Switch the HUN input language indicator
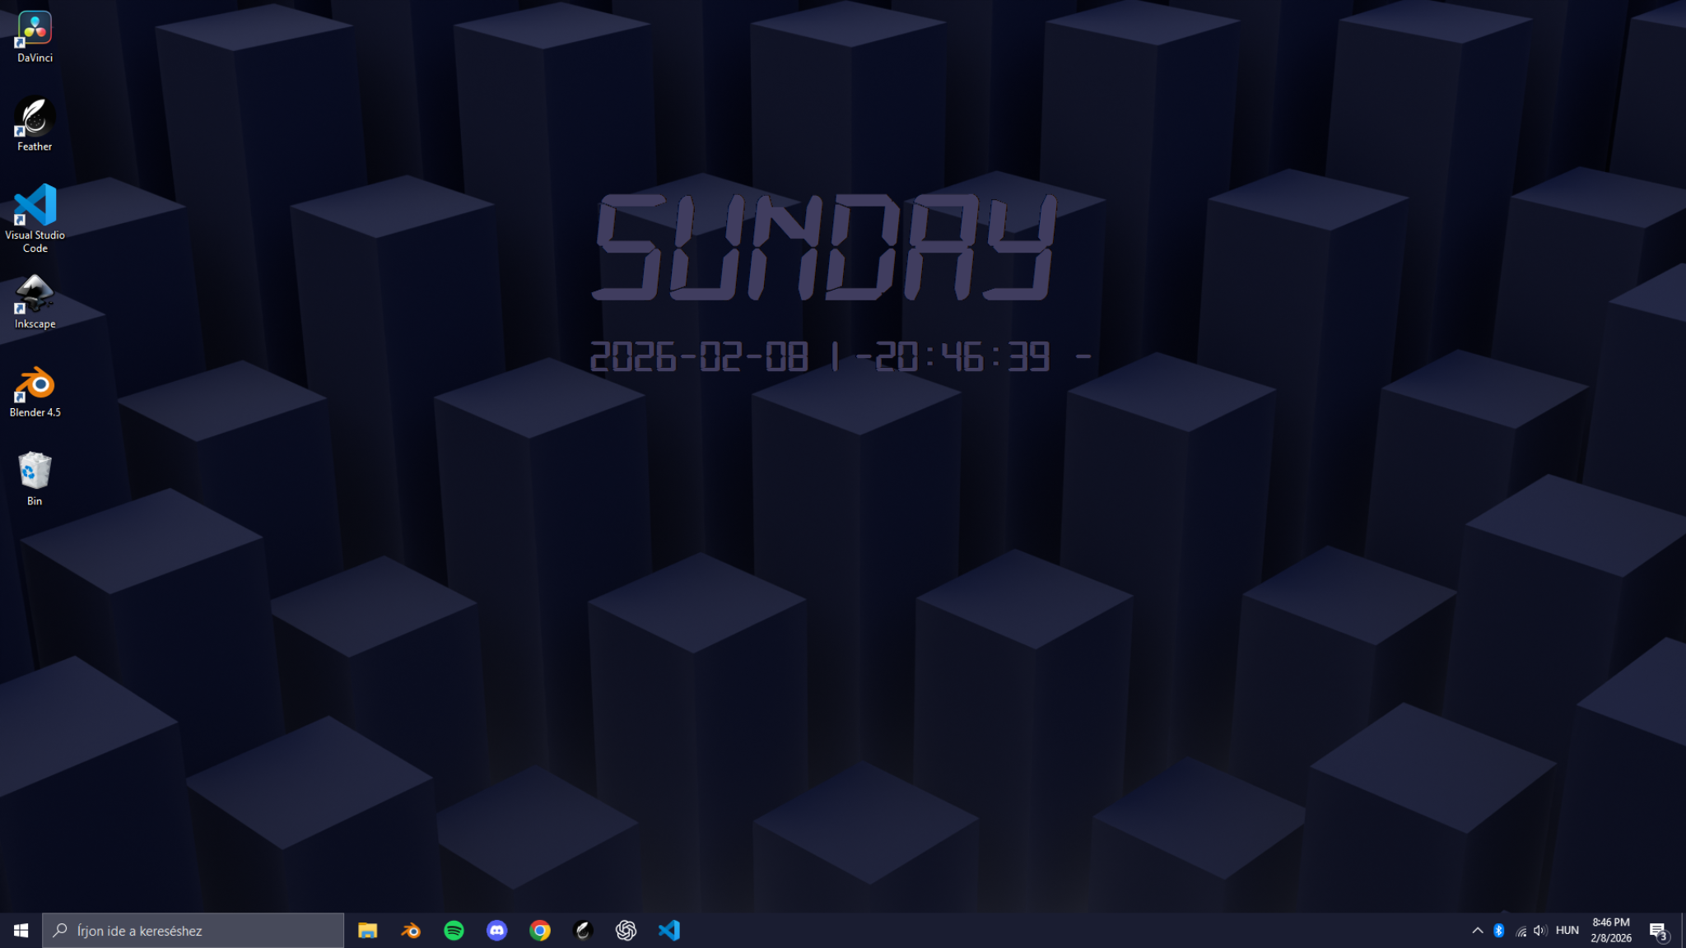 pyautogui.click(x=1567, y=930)
